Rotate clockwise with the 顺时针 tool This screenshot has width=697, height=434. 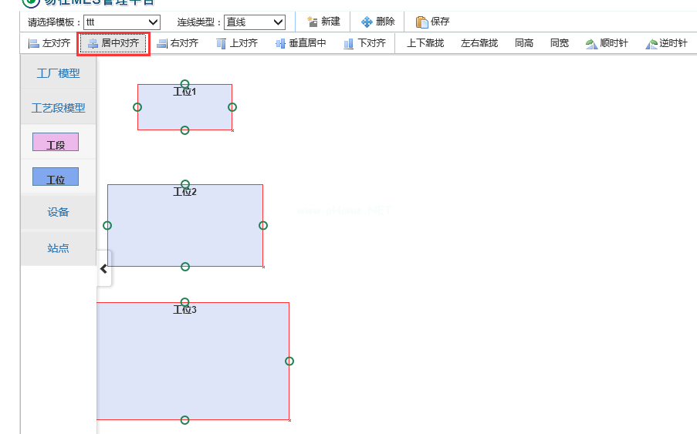point(606,44)
